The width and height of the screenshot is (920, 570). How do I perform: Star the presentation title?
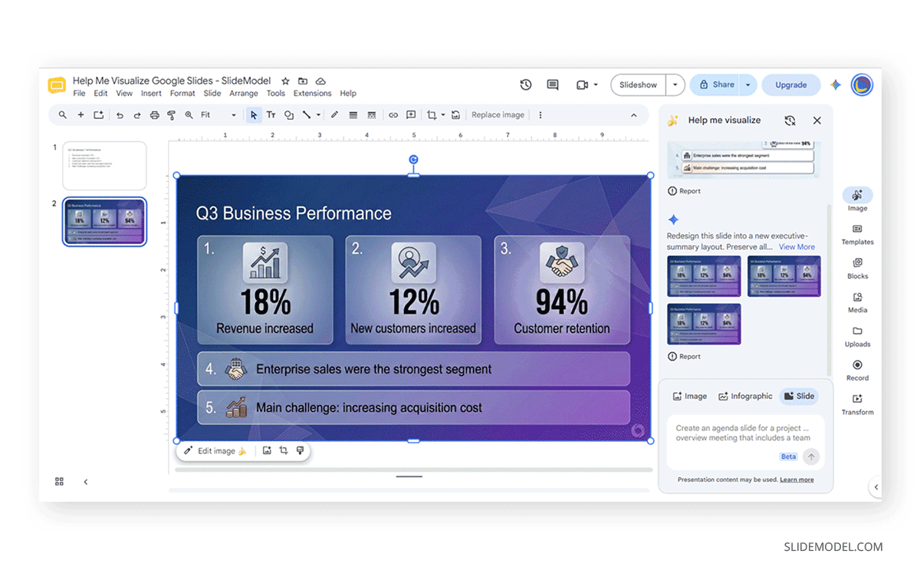pyautogui.click(x=285, y=81)
